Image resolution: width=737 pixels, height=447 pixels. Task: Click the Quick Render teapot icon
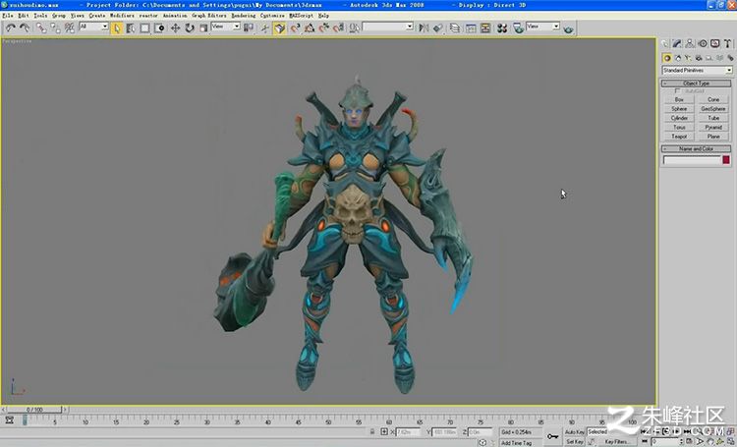click(568, 29)
